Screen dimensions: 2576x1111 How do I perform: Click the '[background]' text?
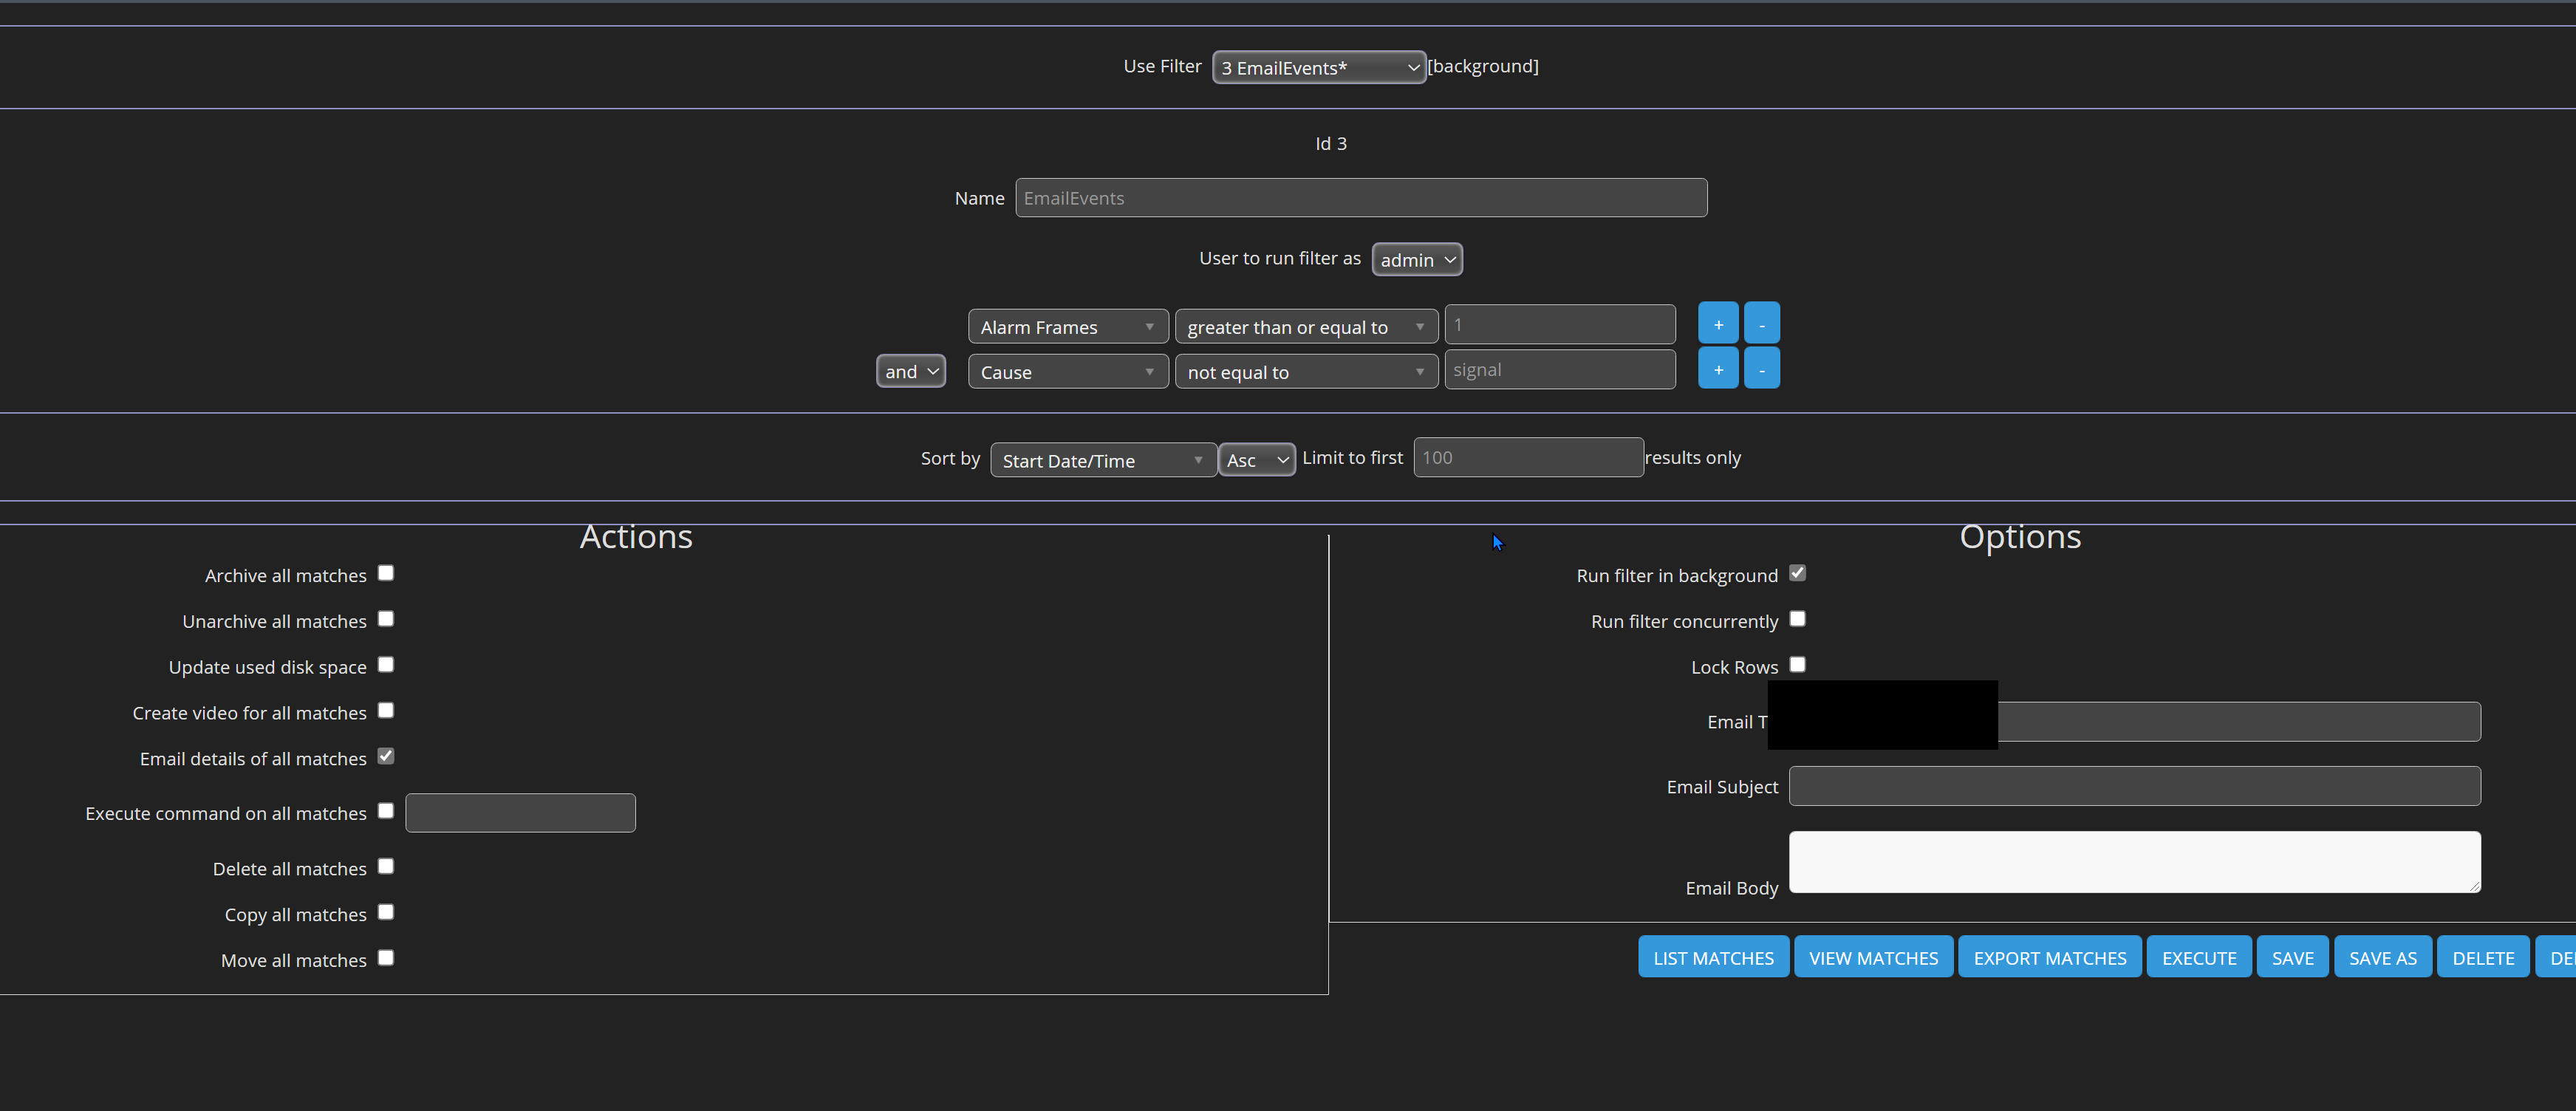[1483, 66]
